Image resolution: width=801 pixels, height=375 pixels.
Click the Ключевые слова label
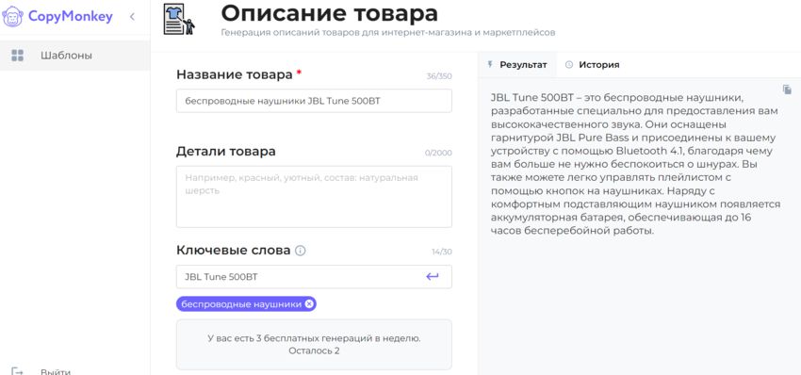point(234,251)
